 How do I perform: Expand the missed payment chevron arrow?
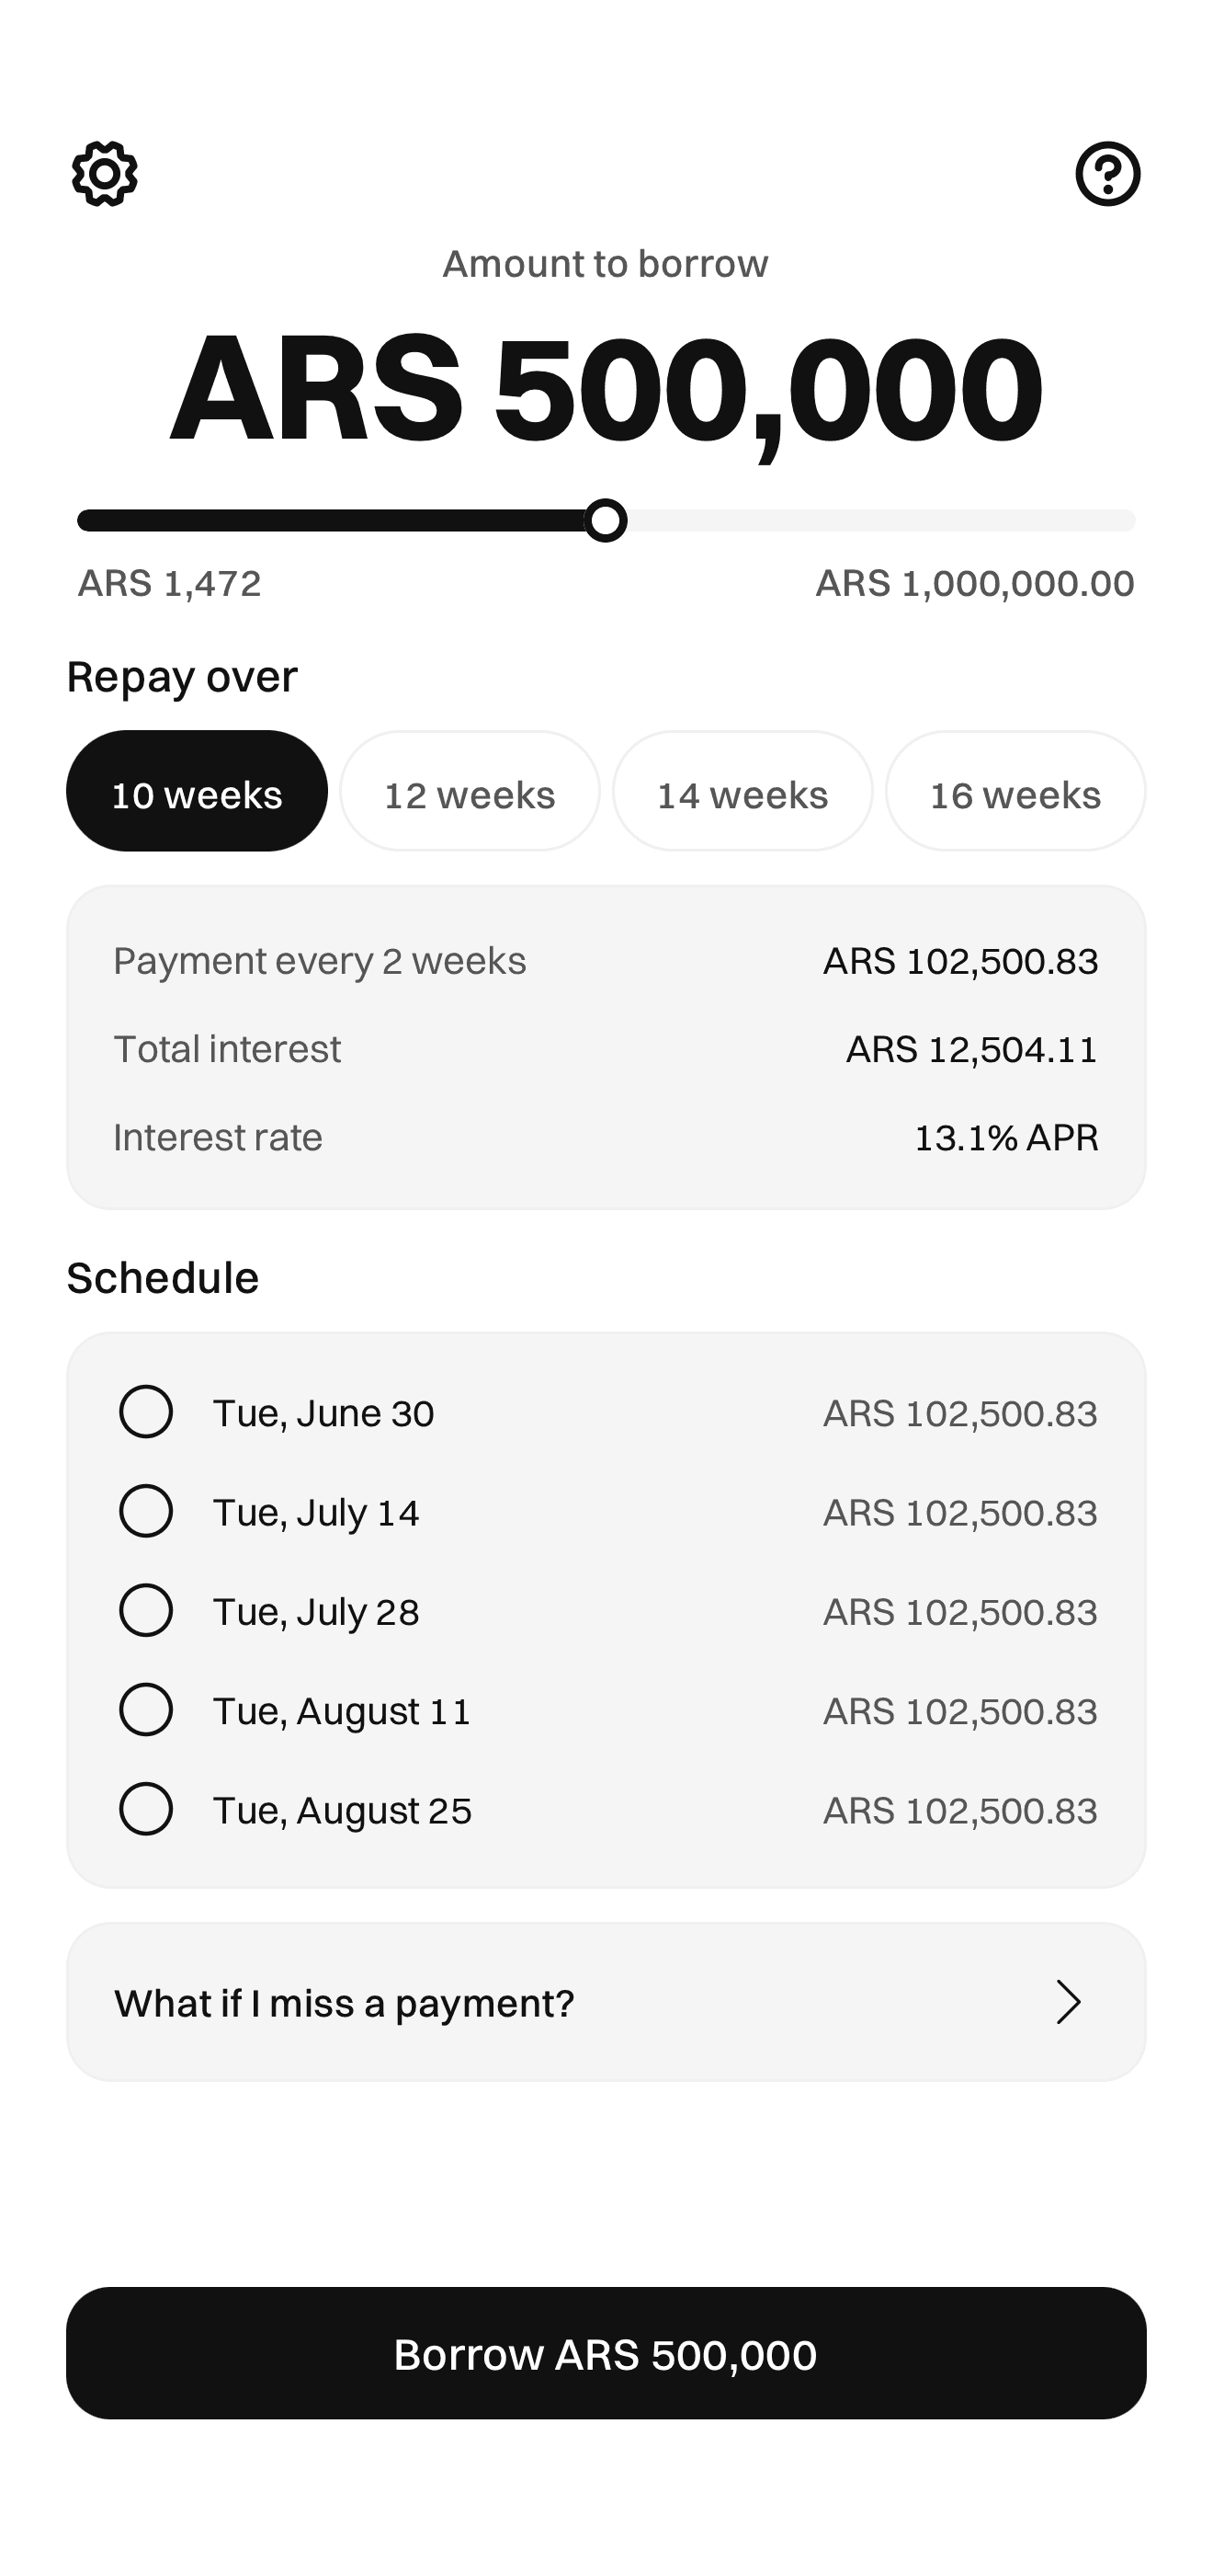tap(1068, 2002)
